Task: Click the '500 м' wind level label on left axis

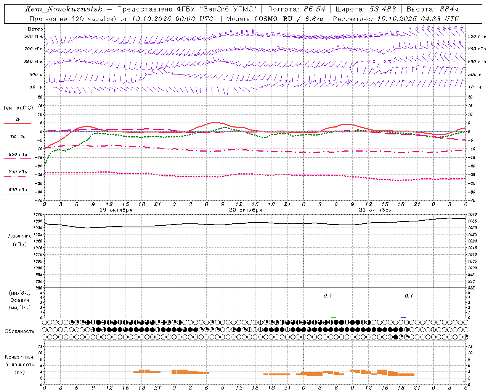Action: (x=36, y=74)
